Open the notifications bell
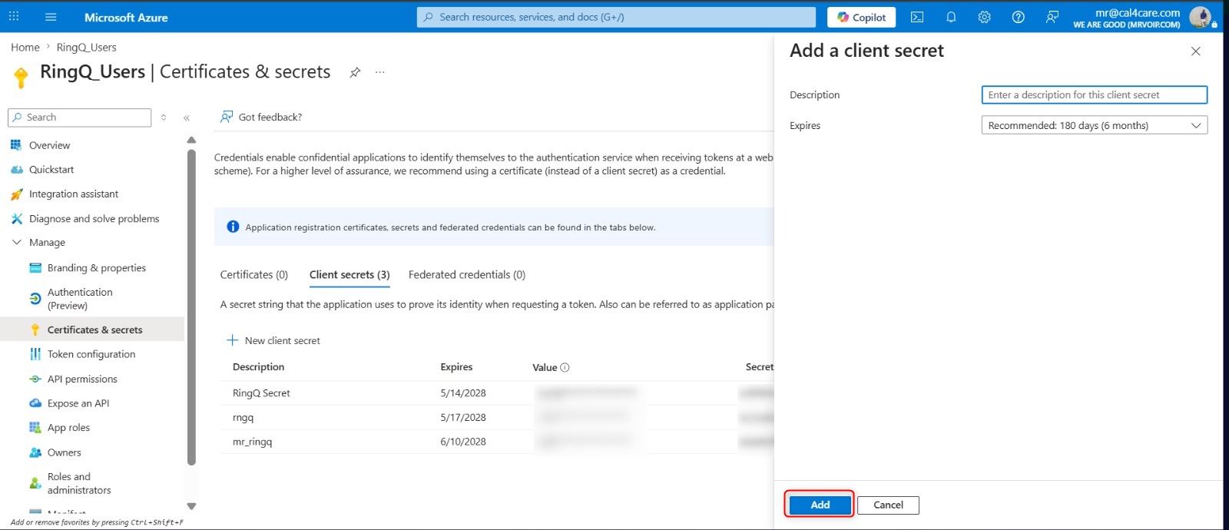The image size is (1229, 530). point(951,17)
